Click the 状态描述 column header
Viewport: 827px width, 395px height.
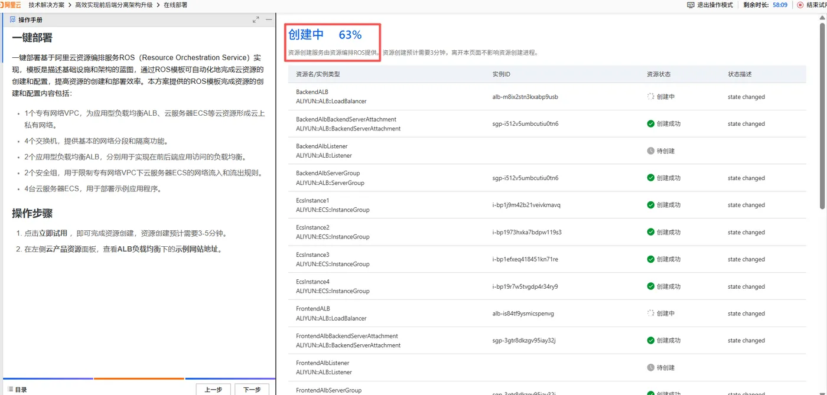coord(740,74)
